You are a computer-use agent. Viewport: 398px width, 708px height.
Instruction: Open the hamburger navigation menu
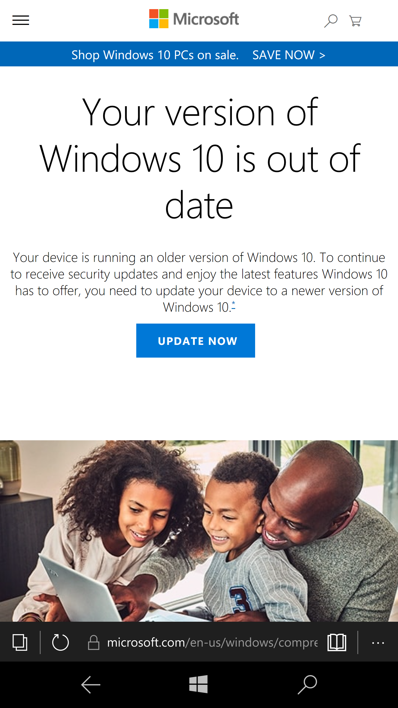pos(21,20)
